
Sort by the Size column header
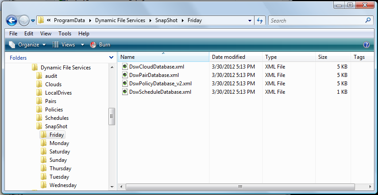333,57
